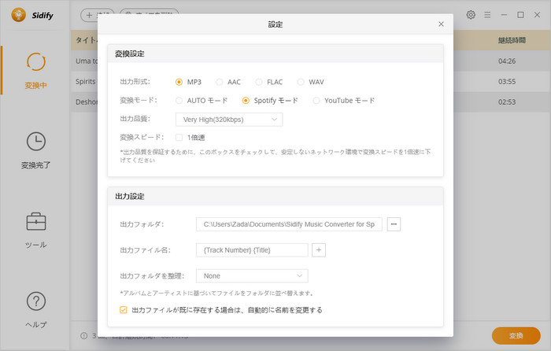Click the info icon in the status bar
Image resolution: width=551 pixels, height=351 pixels.
(x=83, y=335)
